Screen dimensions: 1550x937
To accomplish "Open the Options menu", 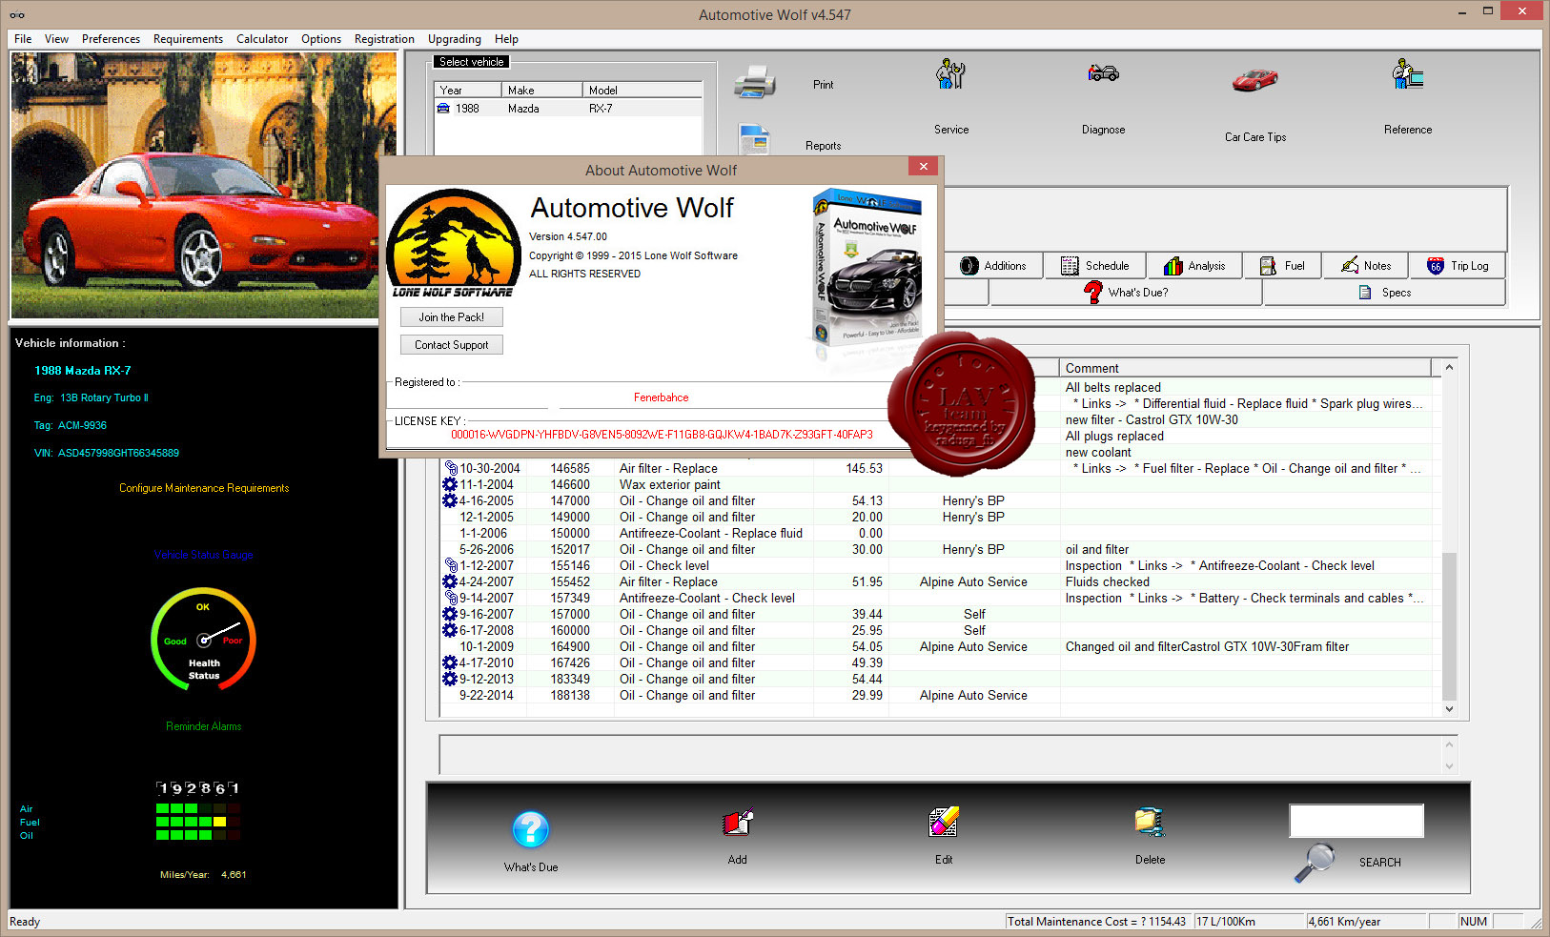I will coord(321,39).
